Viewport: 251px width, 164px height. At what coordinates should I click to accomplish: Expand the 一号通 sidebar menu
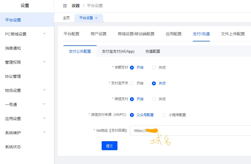(44, 104)
